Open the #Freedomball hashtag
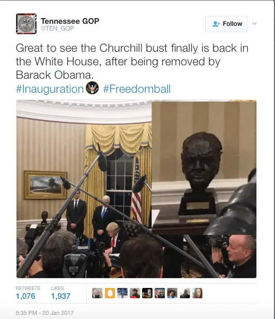Screen dimensions: 275x319 [x=136, y=89]
